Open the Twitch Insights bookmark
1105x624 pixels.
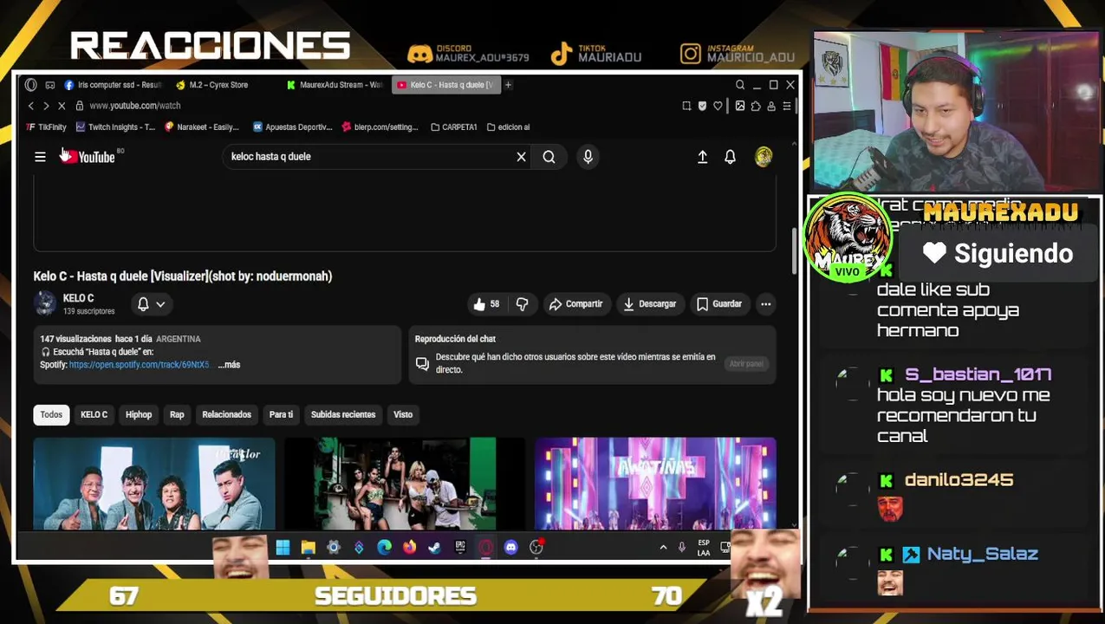(115, 127)
